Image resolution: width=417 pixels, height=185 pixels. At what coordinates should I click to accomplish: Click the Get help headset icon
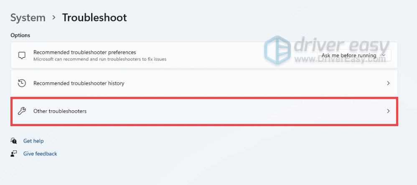tap(13, 141)
